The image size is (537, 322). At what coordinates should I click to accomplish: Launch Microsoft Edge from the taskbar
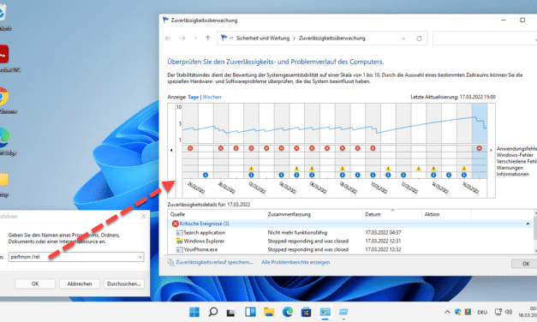287,312
